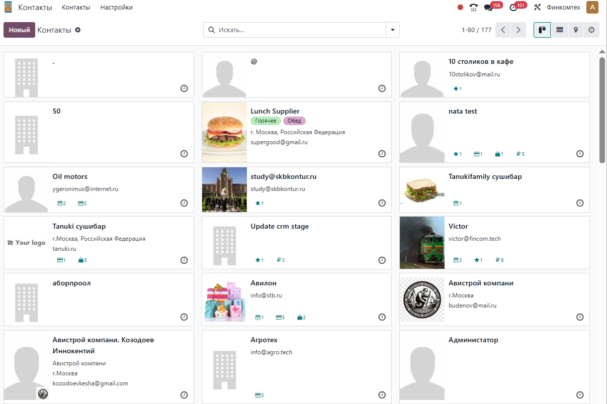Image resolution: width=607 pixels, height=404 pixels.
Task: Click the Новый button
Action: click(19, 30)
